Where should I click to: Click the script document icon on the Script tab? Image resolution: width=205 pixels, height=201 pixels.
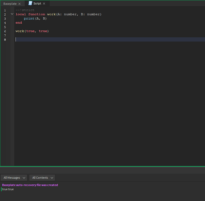[x=30, y=3]
